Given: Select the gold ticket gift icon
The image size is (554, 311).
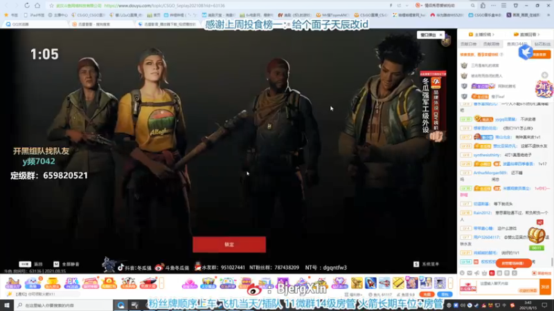Looking at the screenshot, I should (398, 283).
